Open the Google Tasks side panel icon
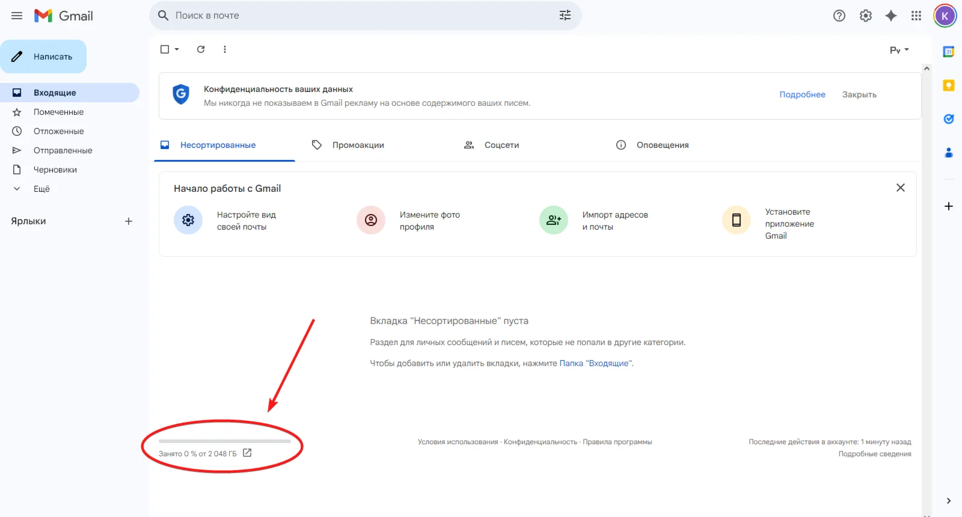Screen dimensions: 962x517 [949, 119]
